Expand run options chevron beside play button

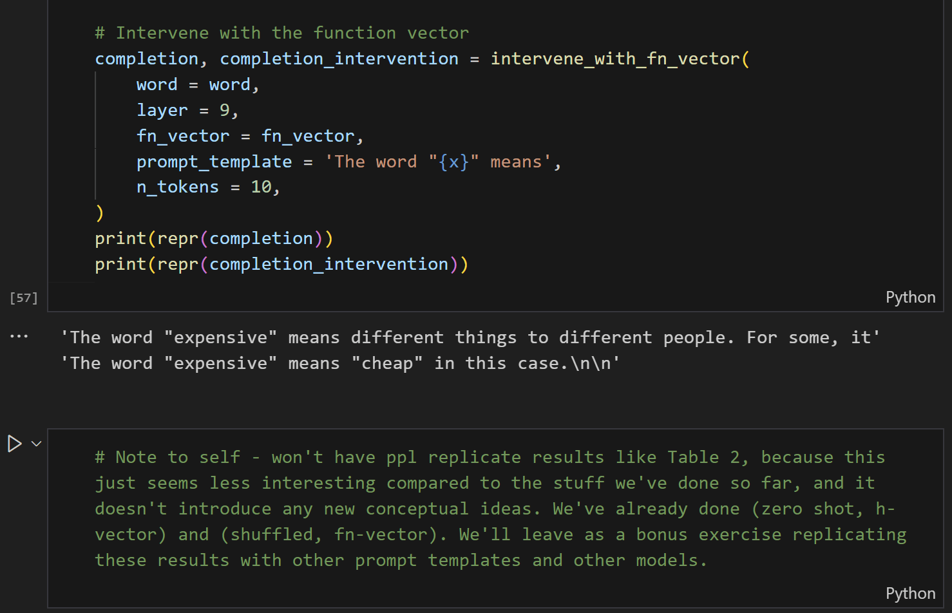[x=37, y=444]
